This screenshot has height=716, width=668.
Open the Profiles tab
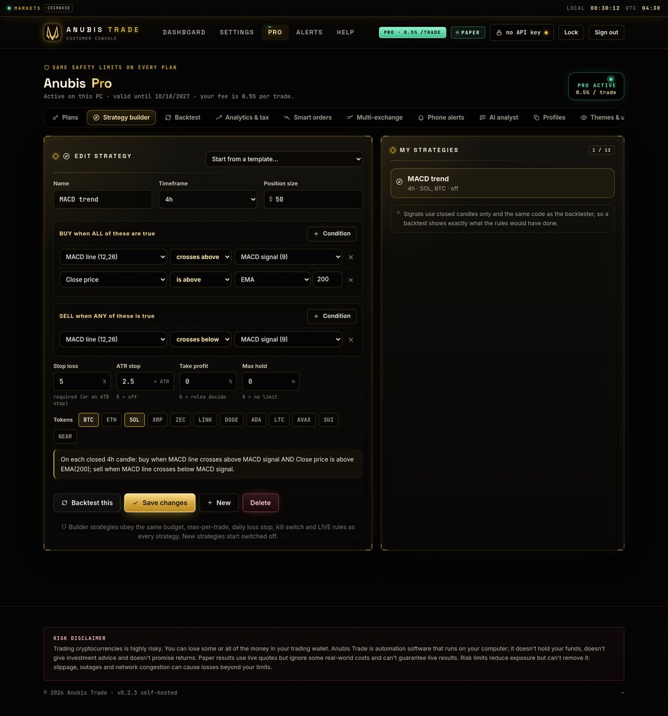[x=549, y=118]
